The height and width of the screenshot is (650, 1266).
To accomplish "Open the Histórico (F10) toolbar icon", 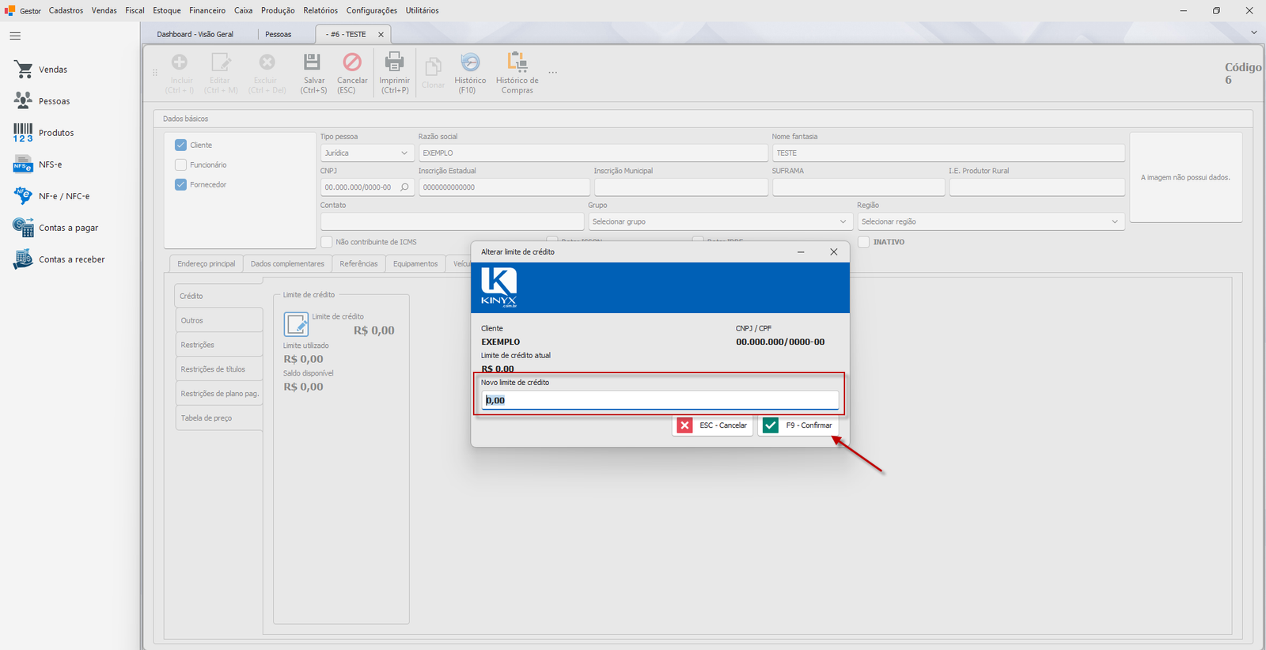I will pyautogui.click(x=470, y=62).
